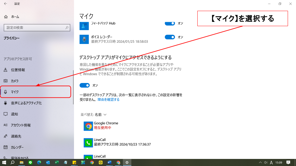Viewport: 296px width, 166px height.
Task: Expand hidden system tray icons chevron
Action: (260, 162)
